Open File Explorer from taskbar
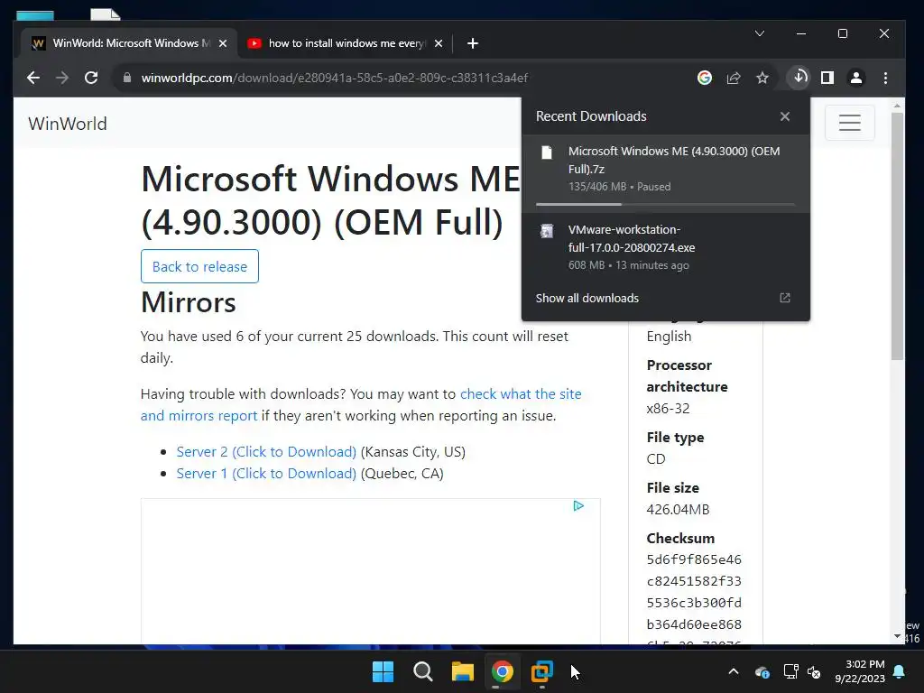 pyautogui.click(x=463, y=671)
